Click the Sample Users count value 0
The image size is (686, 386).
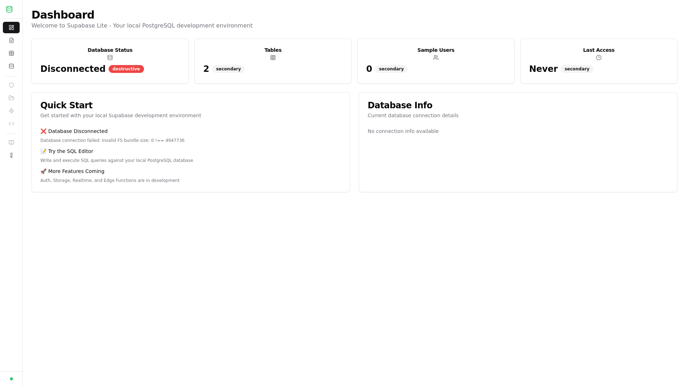tap(369, 69)
